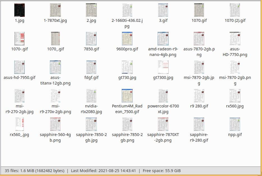Select the msi-7870-2gb.png thumbnail
Viewport: 262px width, 176px height.
click(235, 67)
